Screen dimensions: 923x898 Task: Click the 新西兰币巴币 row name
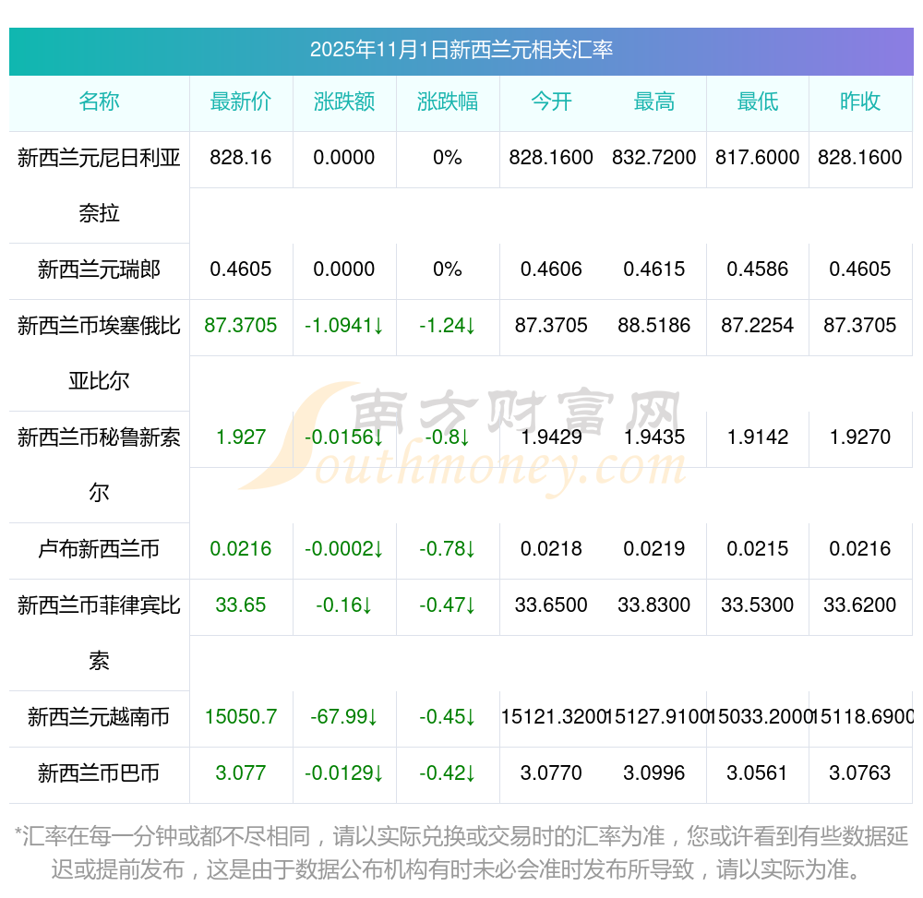99,773
